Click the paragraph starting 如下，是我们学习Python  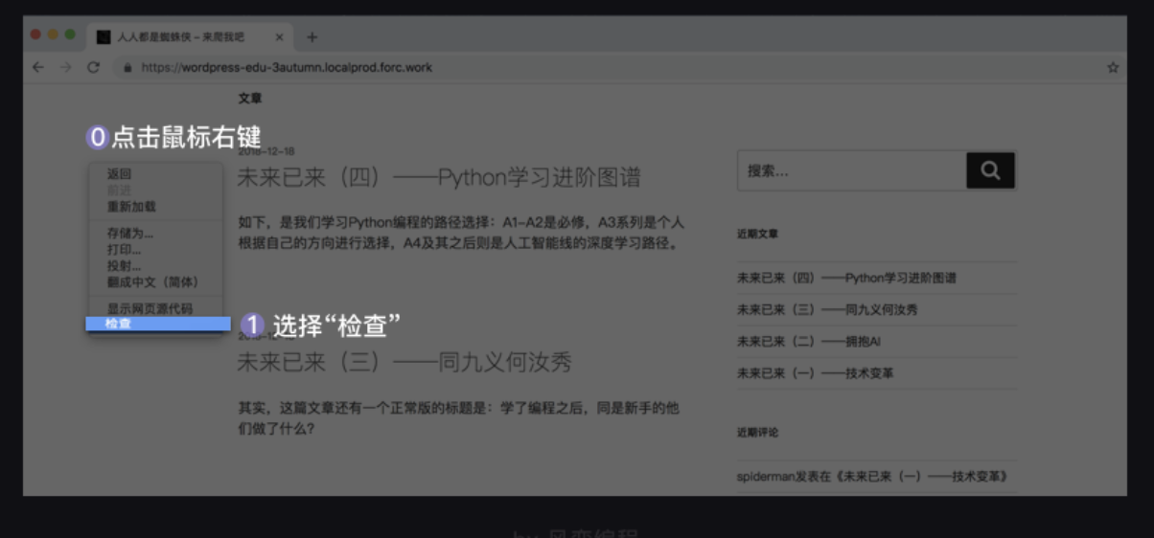[x=461, y=233]
